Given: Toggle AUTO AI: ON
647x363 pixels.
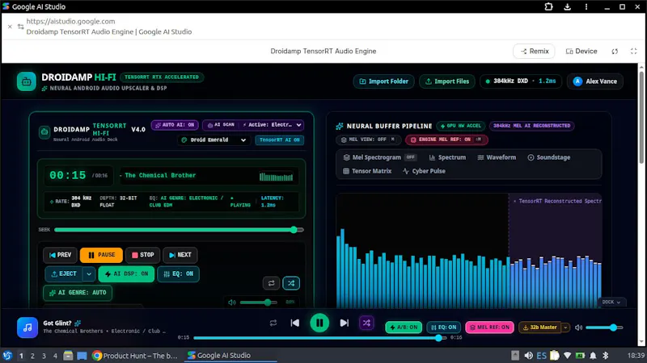Looking at the screenshot, I should 175,125.
